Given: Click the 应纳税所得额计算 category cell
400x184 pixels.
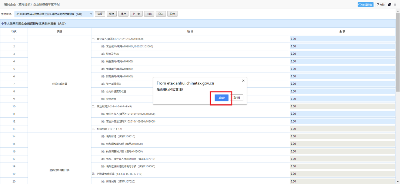Looking at the screenshot, I should click(x=59, y=170).
